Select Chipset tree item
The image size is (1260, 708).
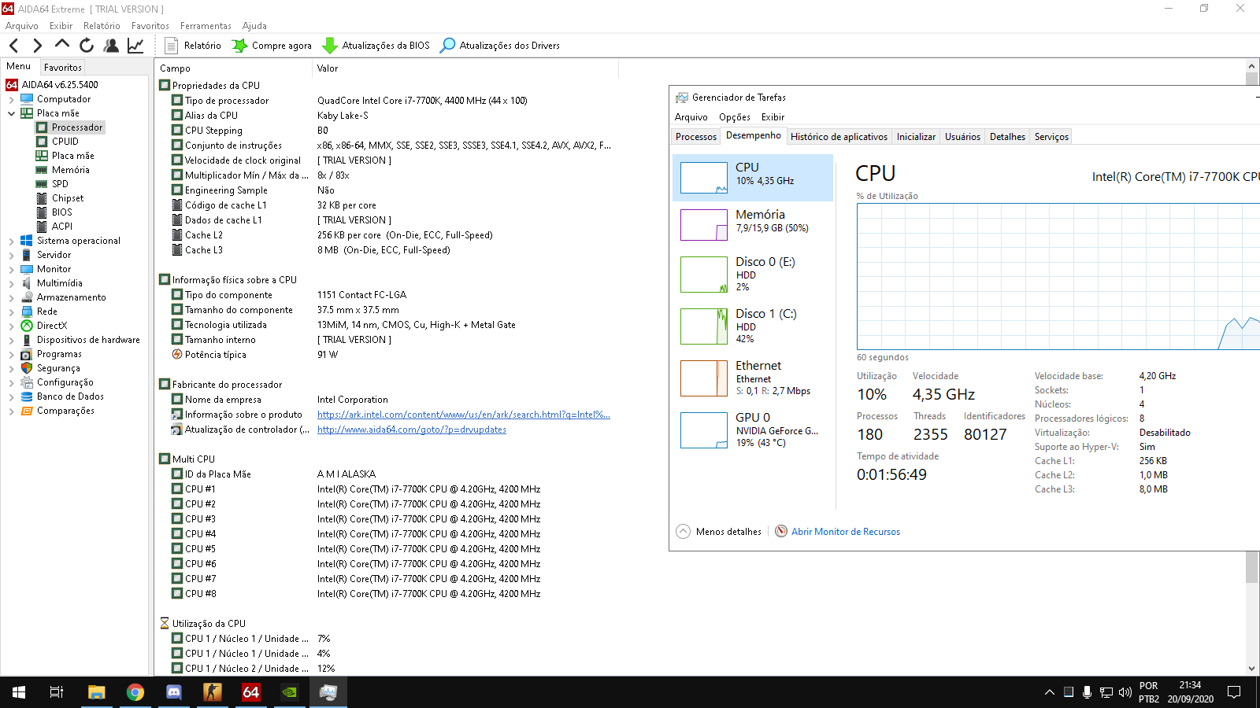[x=67, y=198]
